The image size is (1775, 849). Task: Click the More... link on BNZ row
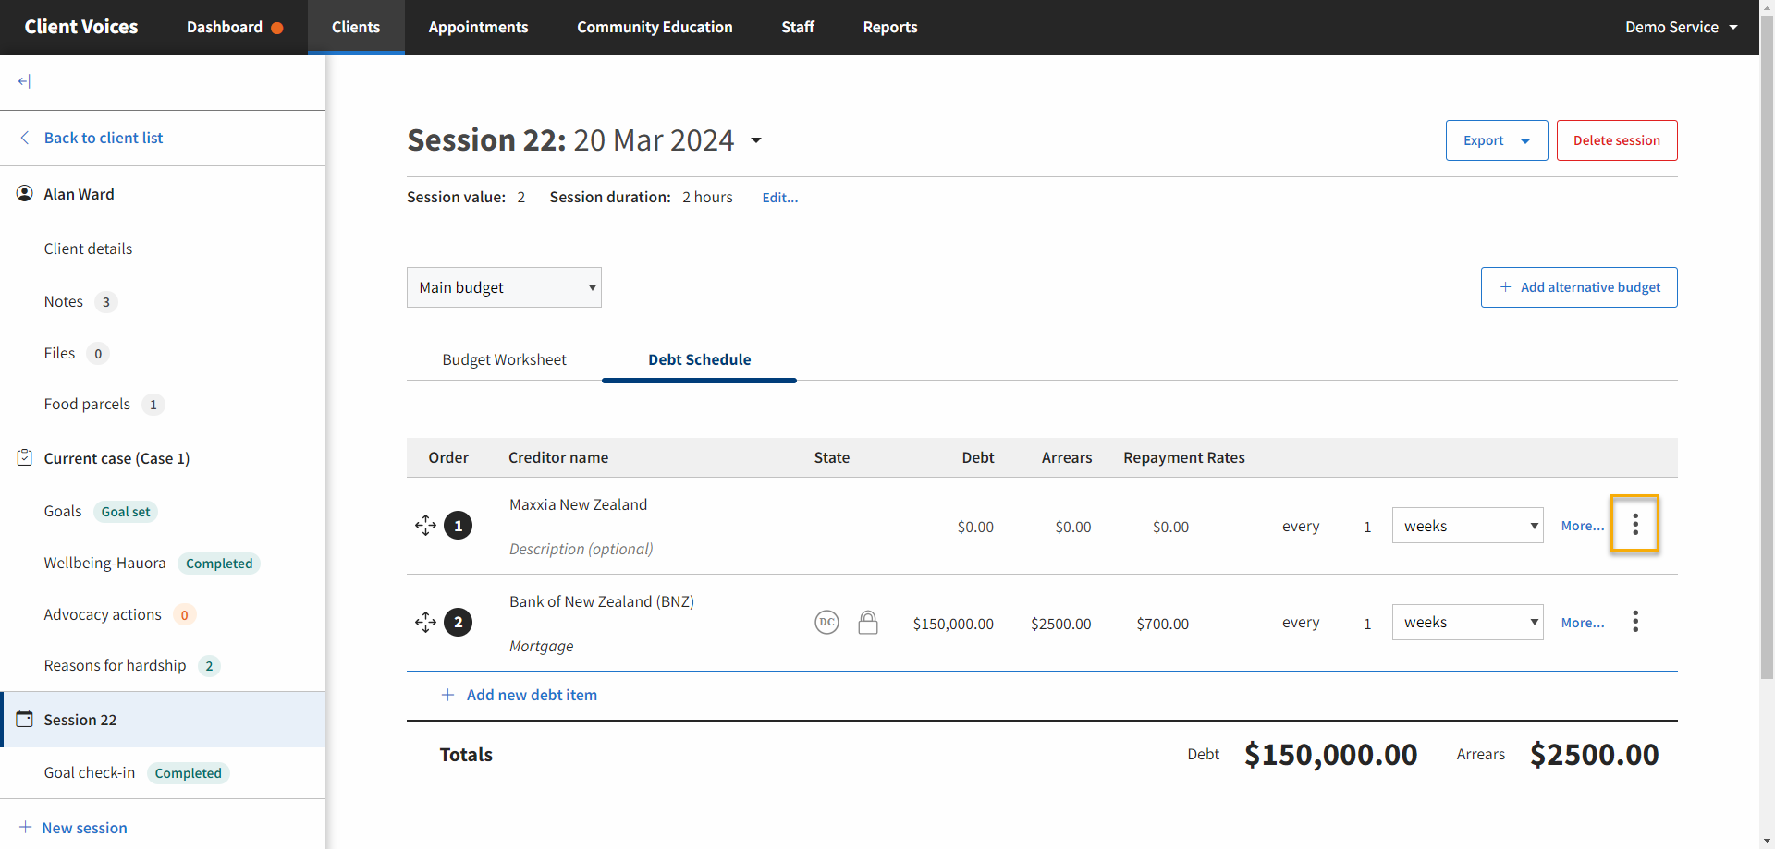click(1583, 623)
